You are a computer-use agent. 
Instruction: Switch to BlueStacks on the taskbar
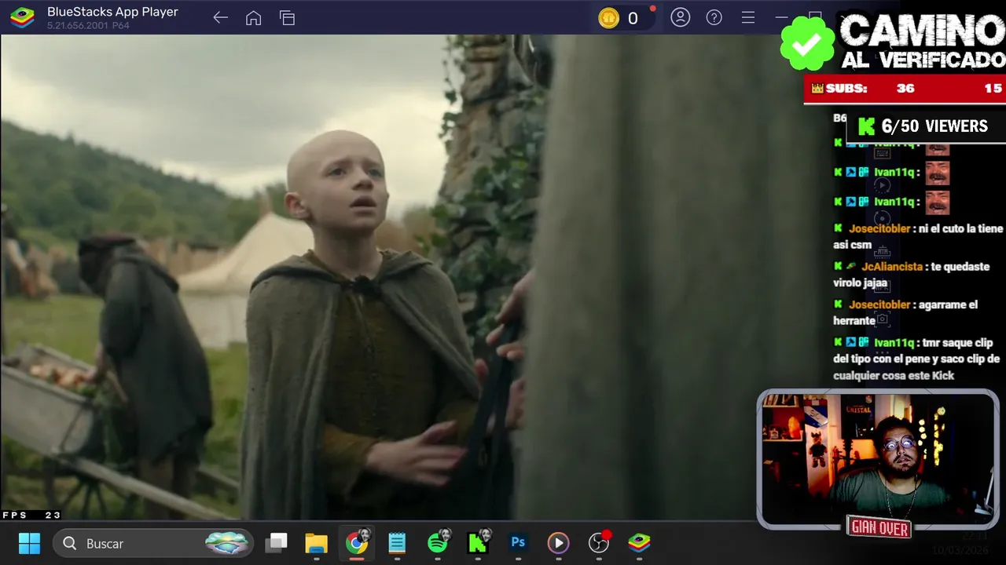[x=639, y=542]
